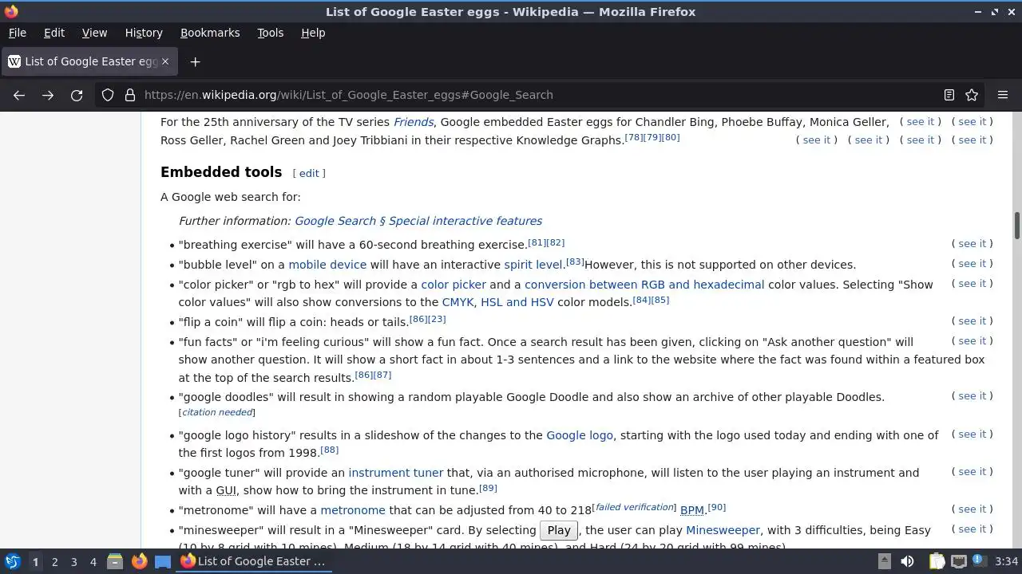1022x574 pixels.
Task: Bookmark this page with the star
Action: tap(972, 95)
